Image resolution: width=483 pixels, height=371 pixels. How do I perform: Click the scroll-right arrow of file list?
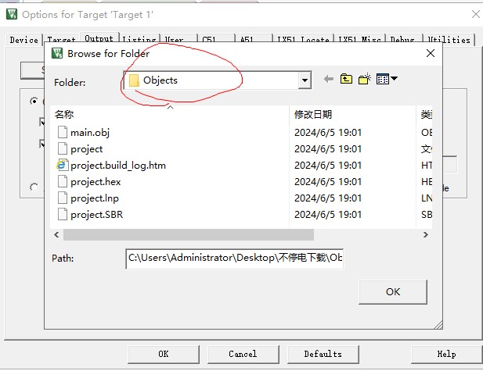point(425,235)
